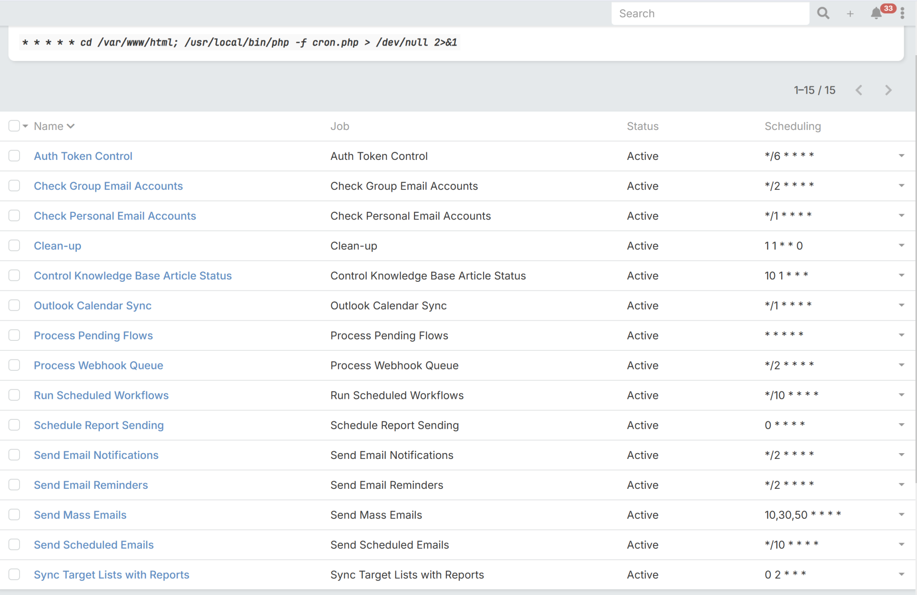Expand row actions for Send Mass Emails
Image resolution: width=917 pixels, height=595 pixels.
tap(901, 515)
